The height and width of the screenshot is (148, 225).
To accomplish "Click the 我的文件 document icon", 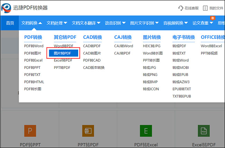I will point(205,8).
